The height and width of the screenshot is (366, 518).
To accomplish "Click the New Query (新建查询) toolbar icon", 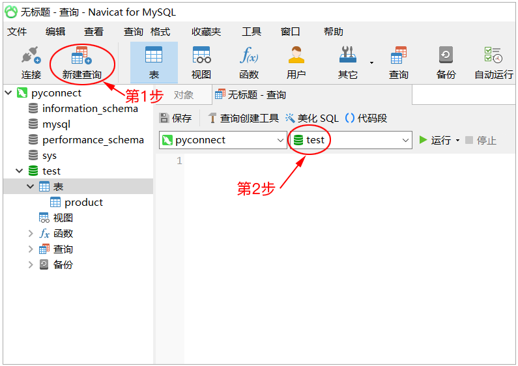I will [81, 55].
